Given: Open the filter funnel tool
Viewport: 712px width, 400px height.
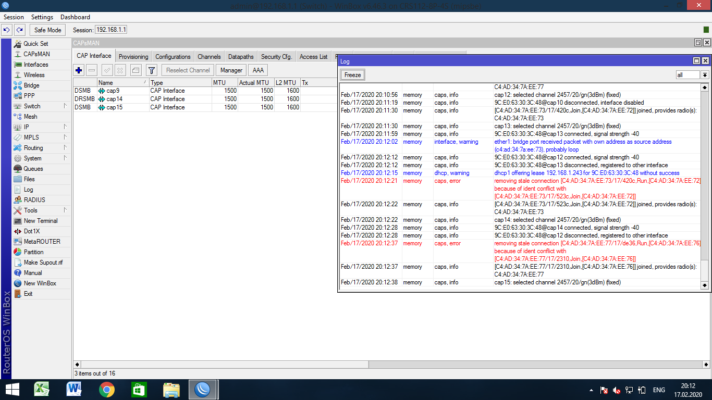Looking at the screenshot, I should pyautogui.click(x=152, y=70).
